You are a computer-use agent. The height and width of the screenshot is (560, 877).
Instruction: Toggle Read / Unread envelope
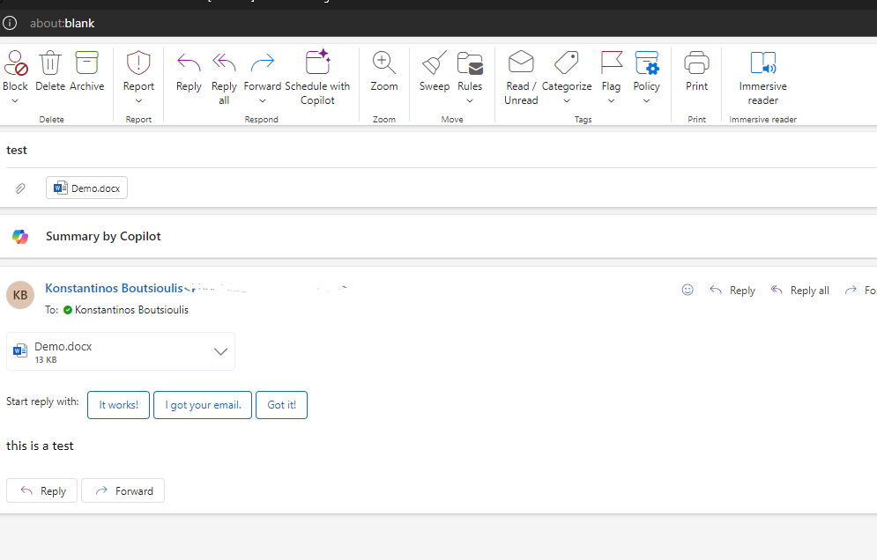pyautogui.click(x=521, y=62)
